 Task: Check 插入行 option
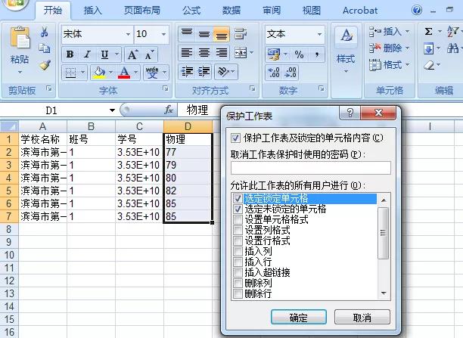coord(238,262)
